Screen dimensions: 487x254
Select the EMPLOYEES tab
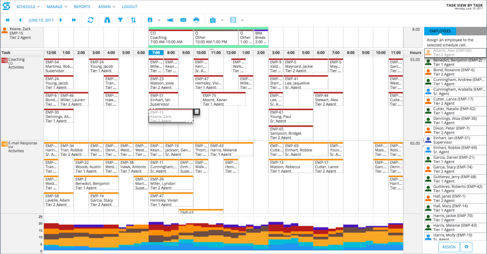coord(440,31)
